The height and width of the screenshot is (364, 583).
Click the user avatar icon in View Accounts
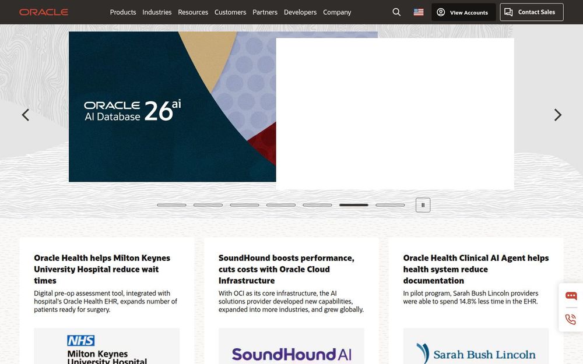pyautogui.click(x=441, y=12)
